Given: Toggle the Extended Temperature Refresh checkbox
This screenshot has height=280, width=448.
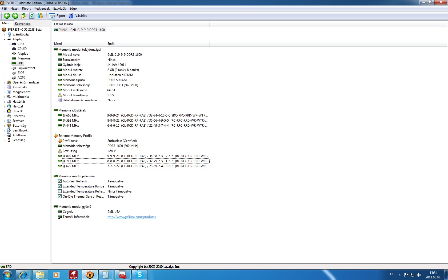Looking at the screenshot, I should pyautogui.click(x=60, y=191).
